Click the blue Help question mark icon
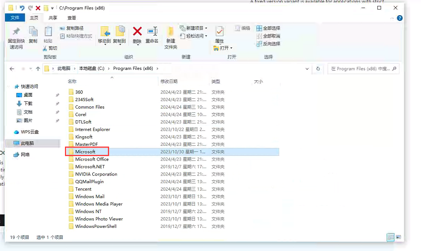The image size is (421, 251). (x=399, y=18)
